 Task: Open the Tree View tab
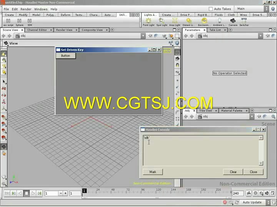205,110
